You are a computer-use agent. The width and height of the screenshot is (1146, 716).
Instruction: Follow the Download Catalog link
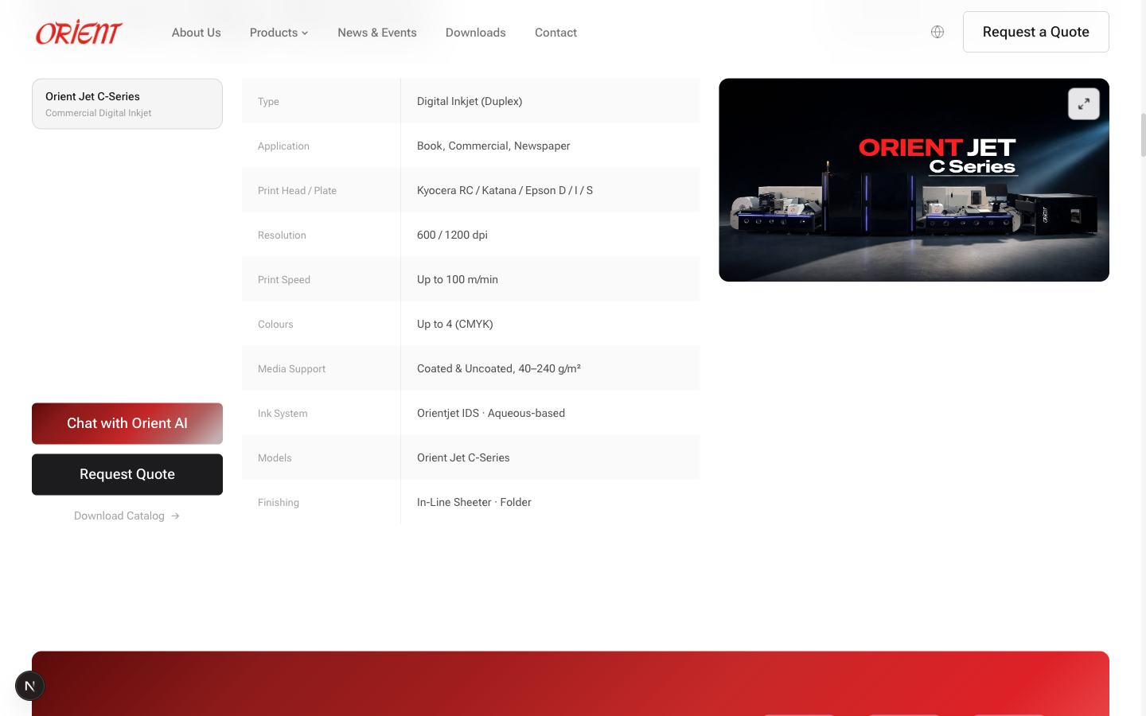(119, 516)
